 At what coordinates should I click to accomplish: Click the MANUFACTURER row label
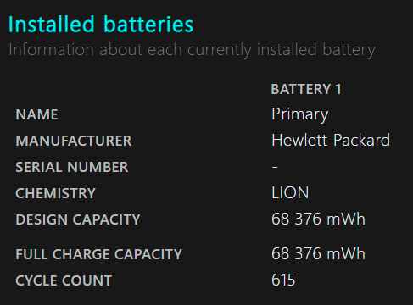pos(74,141)
